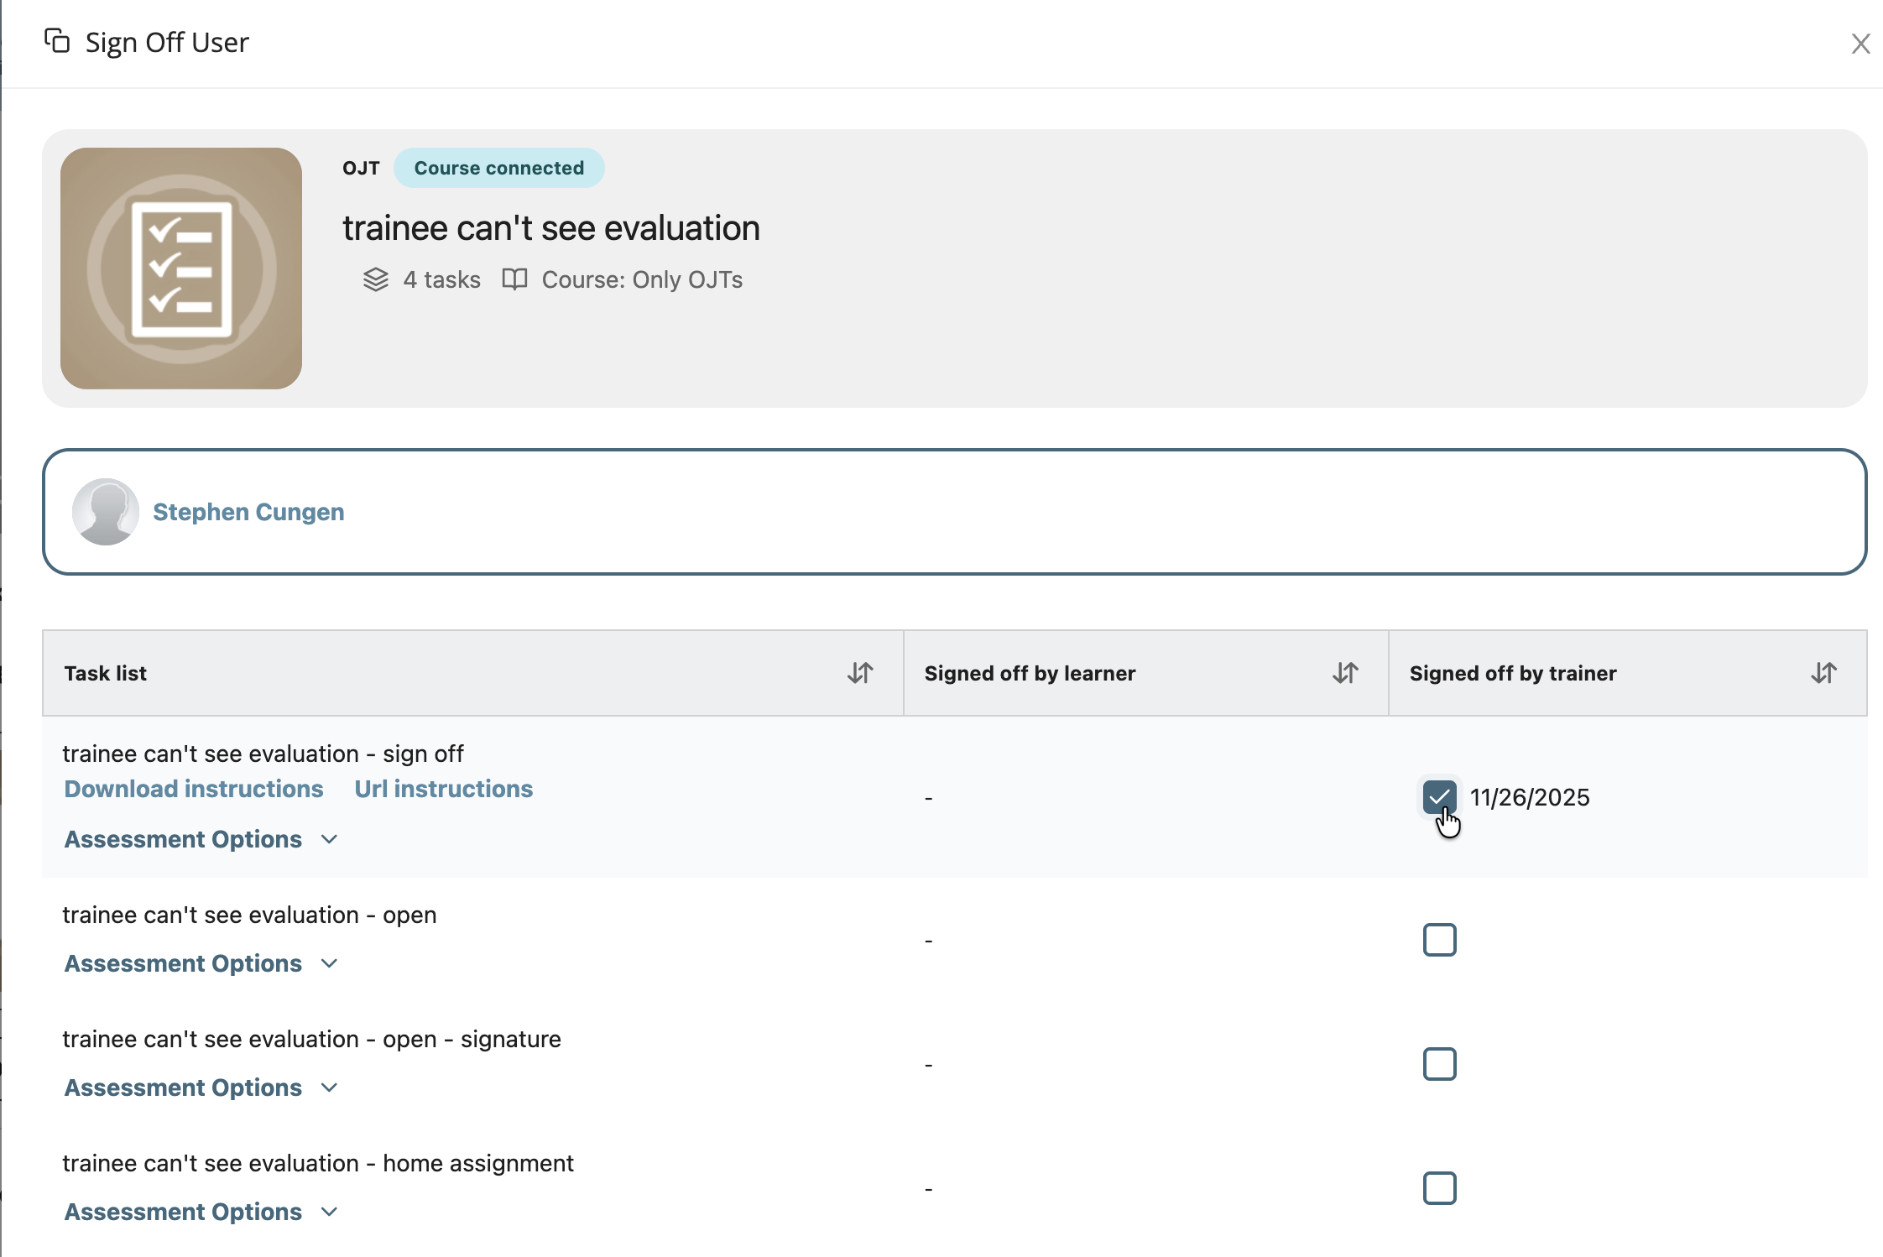Click Stephen Cungen's avatar picture
The image size is (1883, 1257).
[x=106, y=512]
